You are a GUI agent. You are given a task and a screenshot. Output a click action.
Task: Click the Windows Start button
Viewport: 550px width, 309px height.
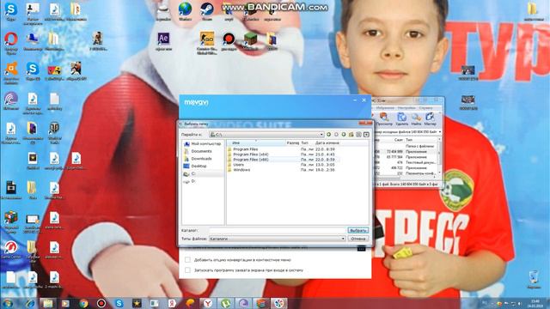pos(8,303)
